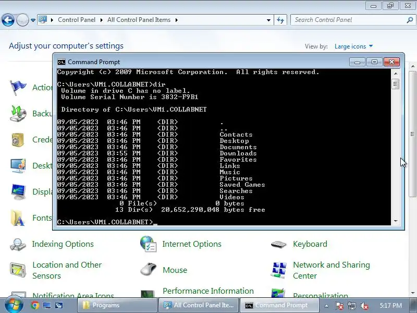Click the Control Panel window scrollbar thumb

[412, 134]
